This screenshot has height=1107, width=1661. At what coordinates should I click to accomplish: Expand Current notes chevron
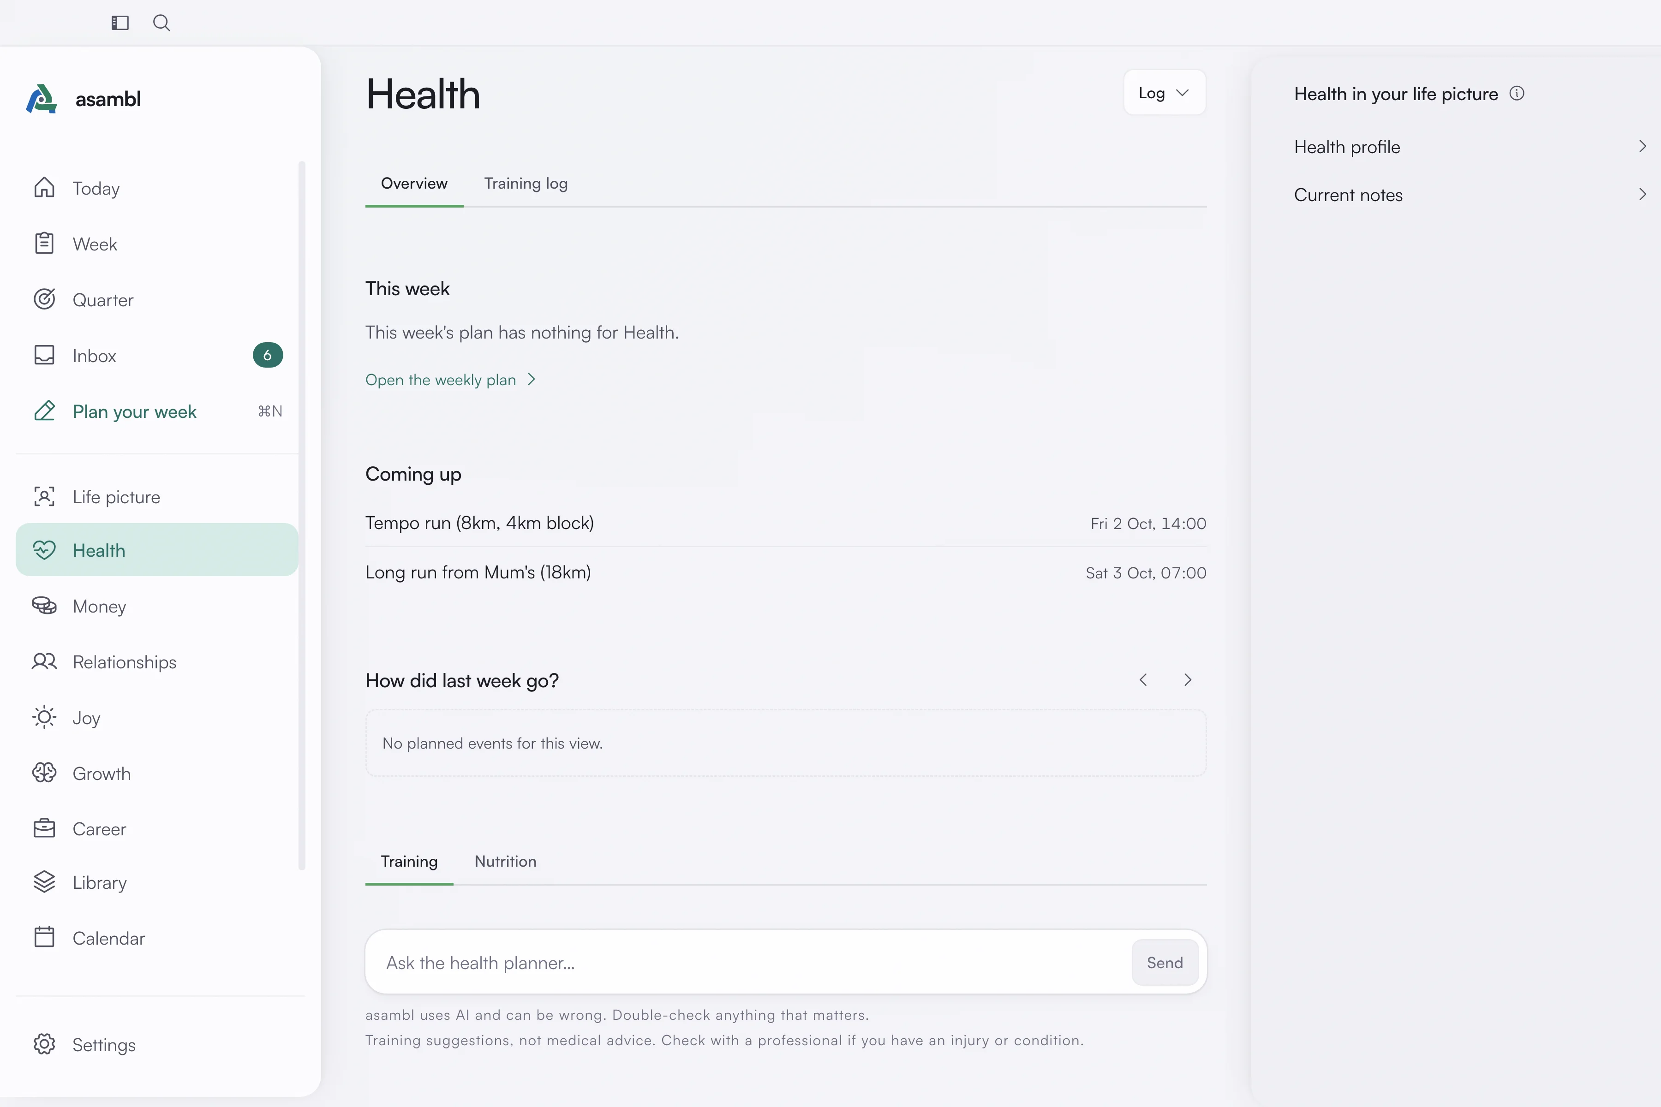coord(1643,194)
